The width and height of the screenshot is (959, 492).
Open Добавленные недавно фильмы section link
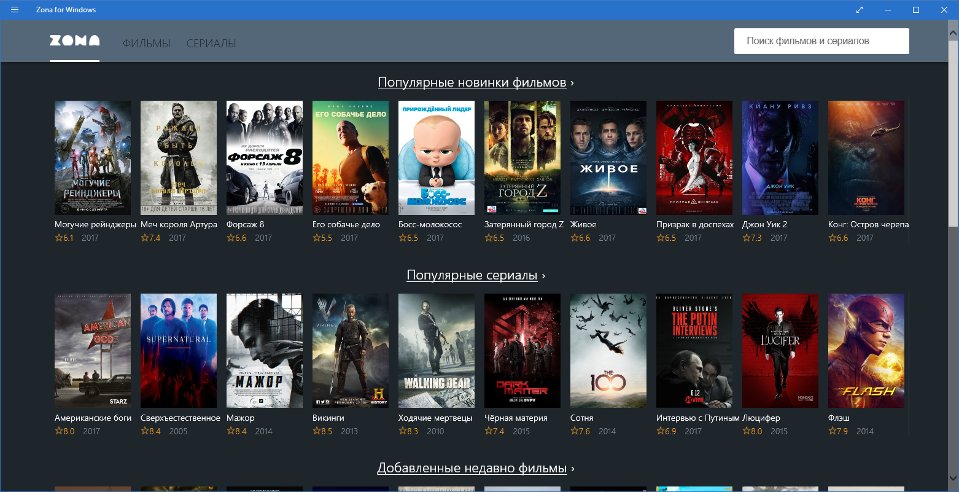pos(472,468)
